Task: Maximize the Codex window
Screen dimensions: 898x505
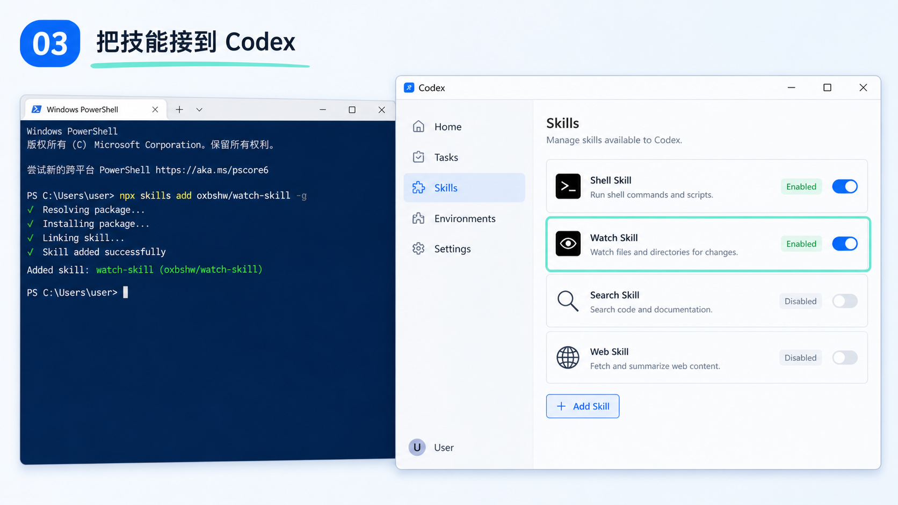Action: [x=827, y=87]
